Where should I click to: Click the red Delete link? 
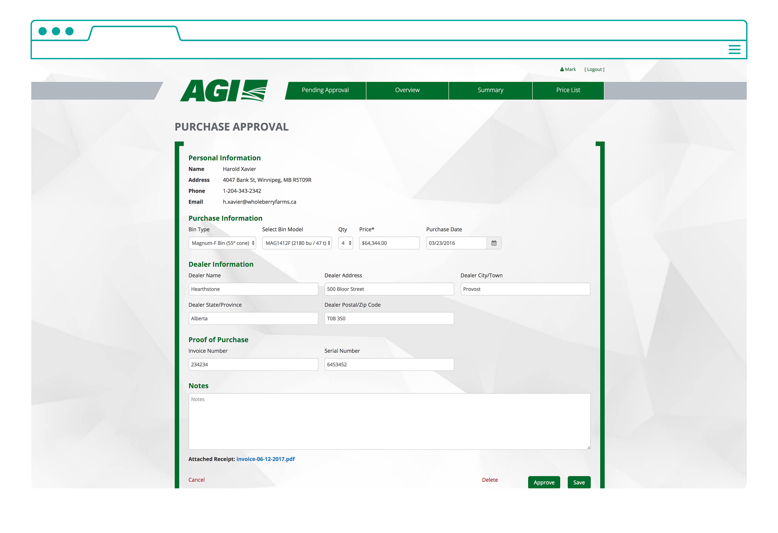(x=490, y=480)
